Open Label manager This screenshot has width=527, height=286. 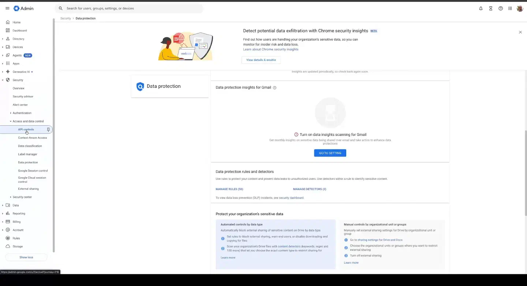(27, 154)
